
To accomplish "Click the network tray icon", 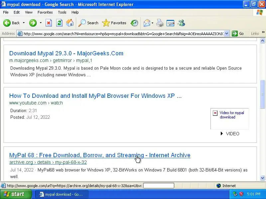I will pyautogui.click(x=235, y=194).
